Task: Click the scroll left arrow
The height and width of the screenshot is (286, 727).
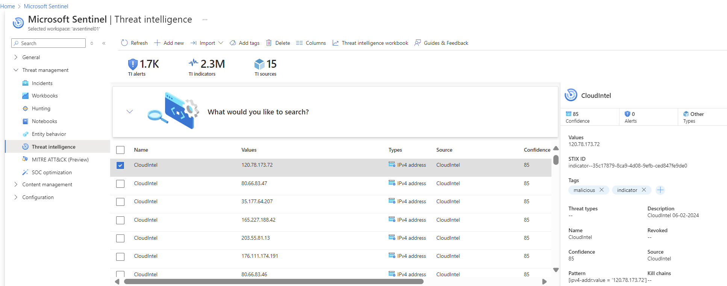Action: pos(117,281)
